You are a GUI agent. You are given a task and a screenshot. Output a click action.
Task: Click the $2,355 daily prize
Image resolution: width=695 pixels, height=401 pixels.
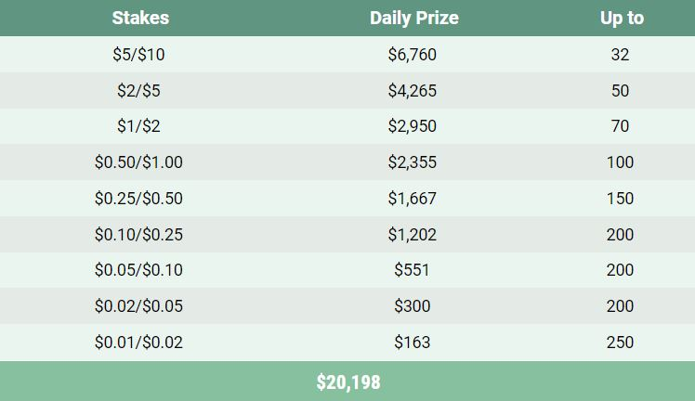(412, 162)
